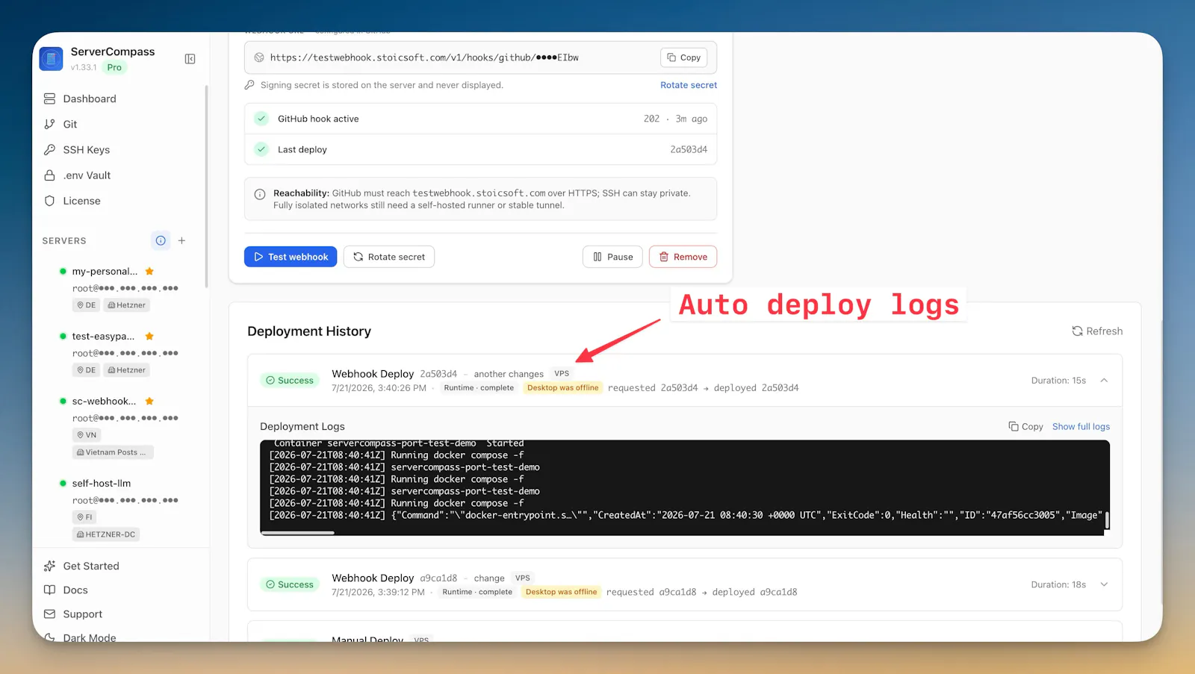
Task: Click Desktop was offline badge on 2a503d4
Action: (563, 388)
